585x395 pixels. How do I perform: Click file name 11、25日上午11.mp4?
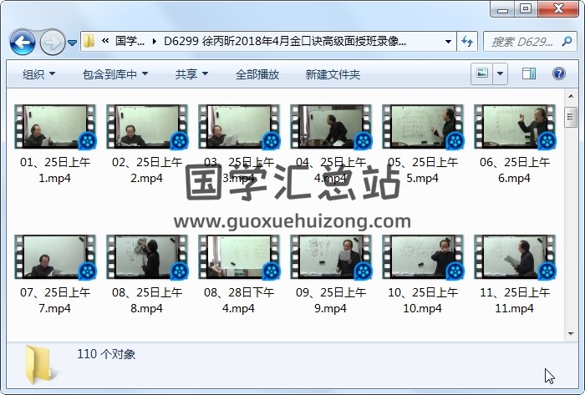[515, 301]
